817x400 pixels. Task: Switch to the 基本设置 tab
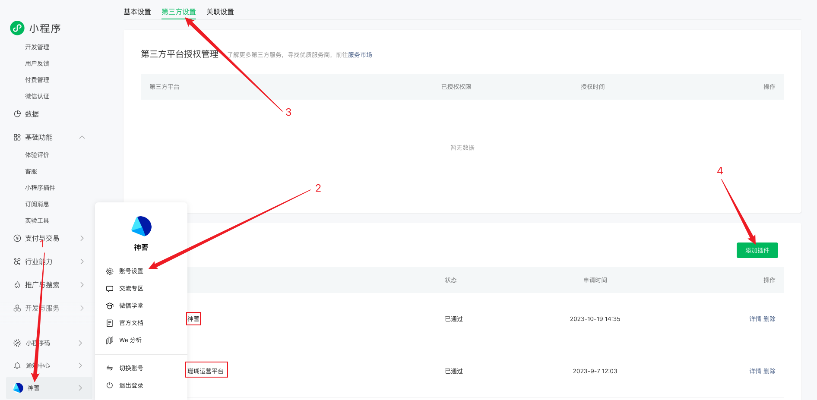pos(137,12)
